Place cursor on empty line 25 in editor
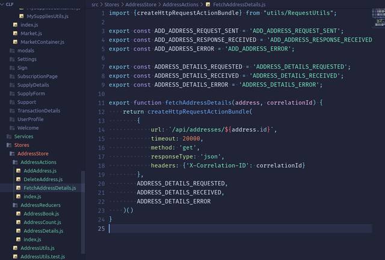Viewport: 385px width, 260px height. pyautogui.click(x=241, y=229)
